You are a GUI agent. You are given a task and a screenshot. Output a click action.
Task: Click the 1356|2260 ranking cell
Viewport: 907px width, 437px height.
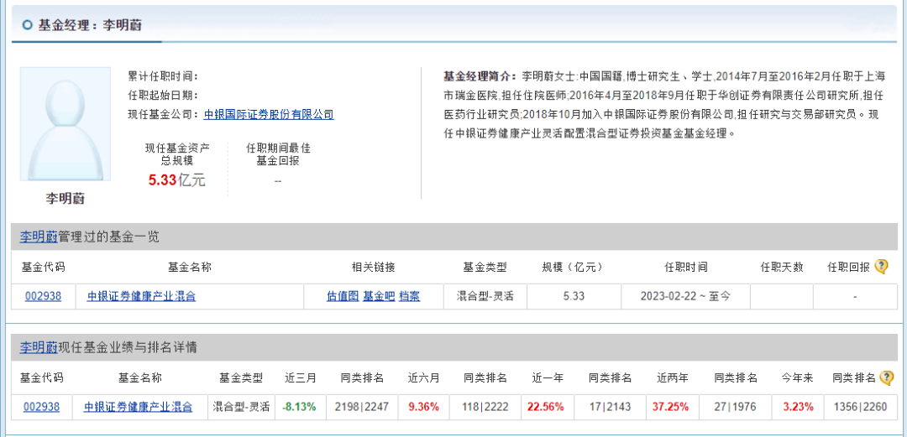coord(860,407)
